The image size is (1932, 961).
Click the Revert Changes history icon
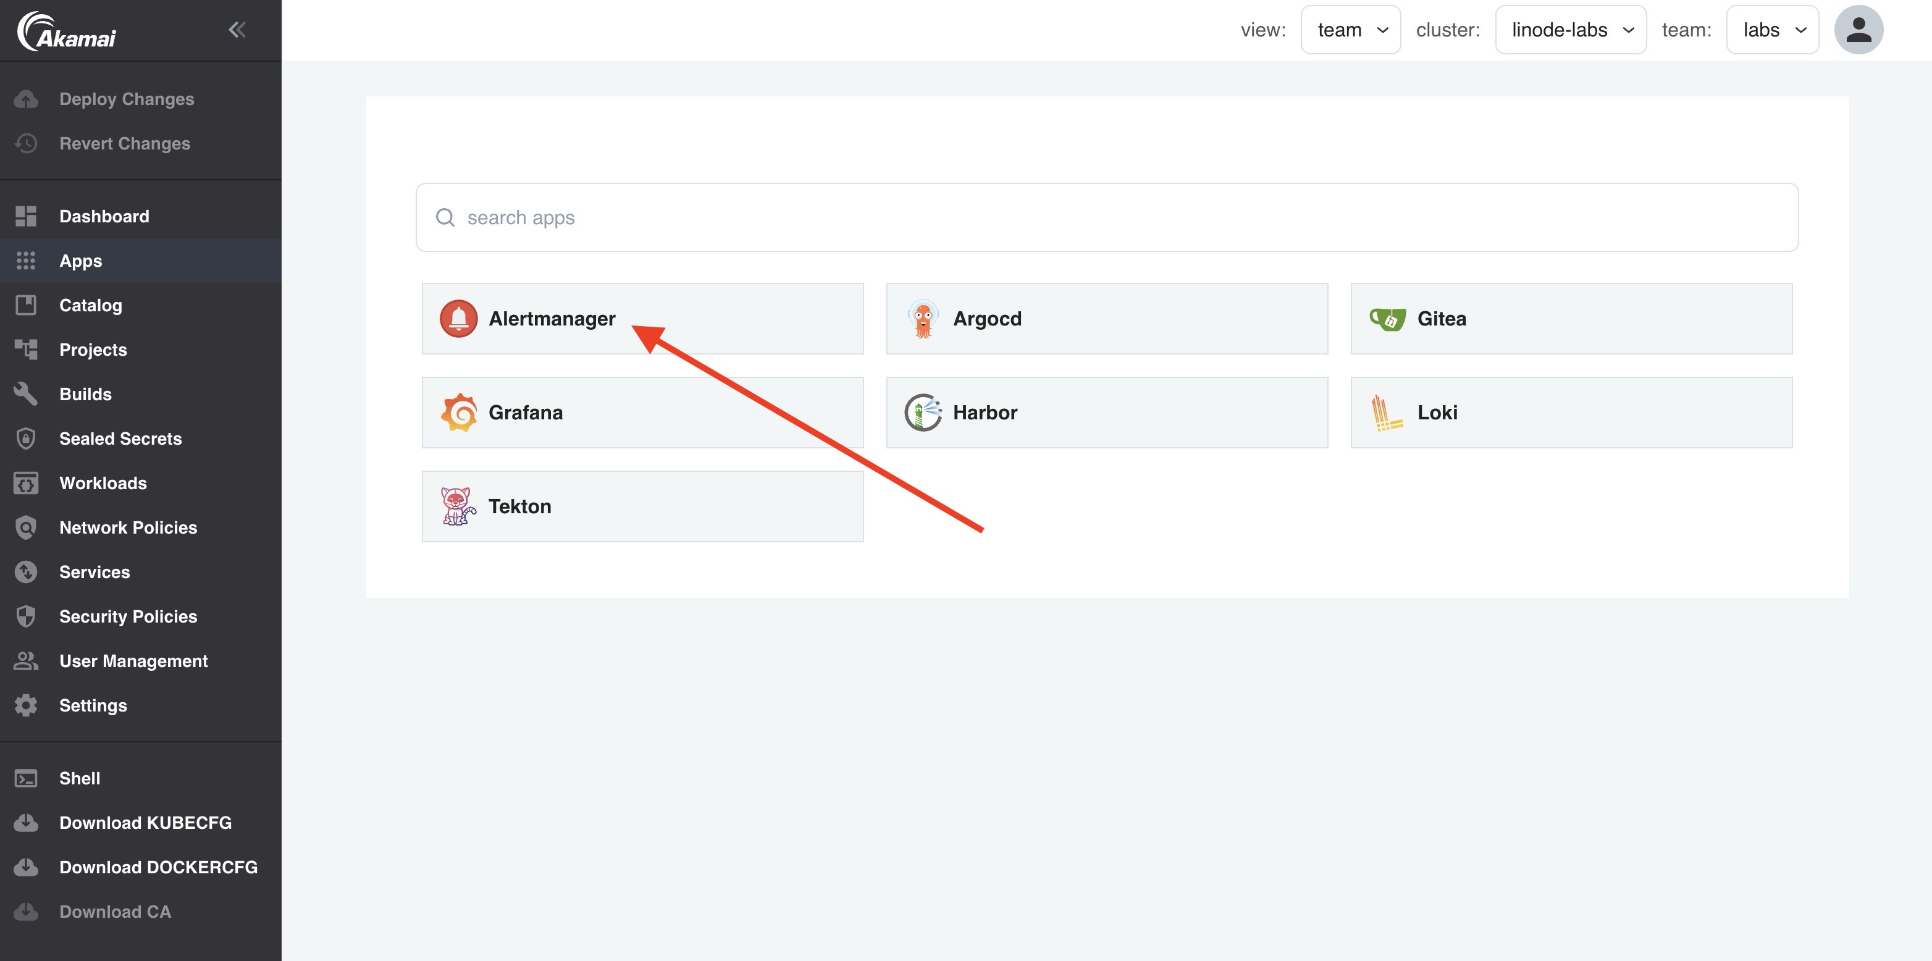click(x=26, y=143)
